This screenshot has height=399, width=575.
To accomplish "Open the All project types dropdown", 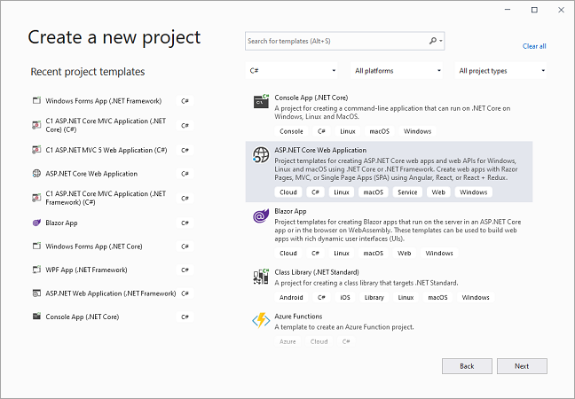I will (x=501, y=71).
